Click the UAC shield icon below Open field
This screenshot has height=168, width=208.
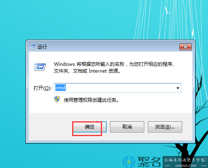(57, 99)
